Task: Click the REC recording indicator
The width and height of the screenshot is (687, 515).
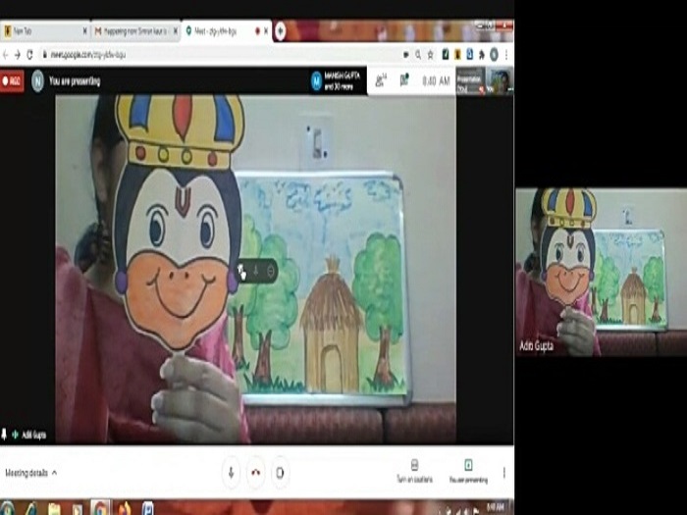Action: point(12,81)
